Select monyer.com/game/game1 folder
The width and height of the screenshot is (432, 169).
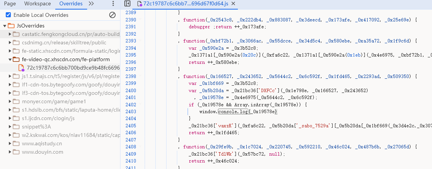pos(54,101)
